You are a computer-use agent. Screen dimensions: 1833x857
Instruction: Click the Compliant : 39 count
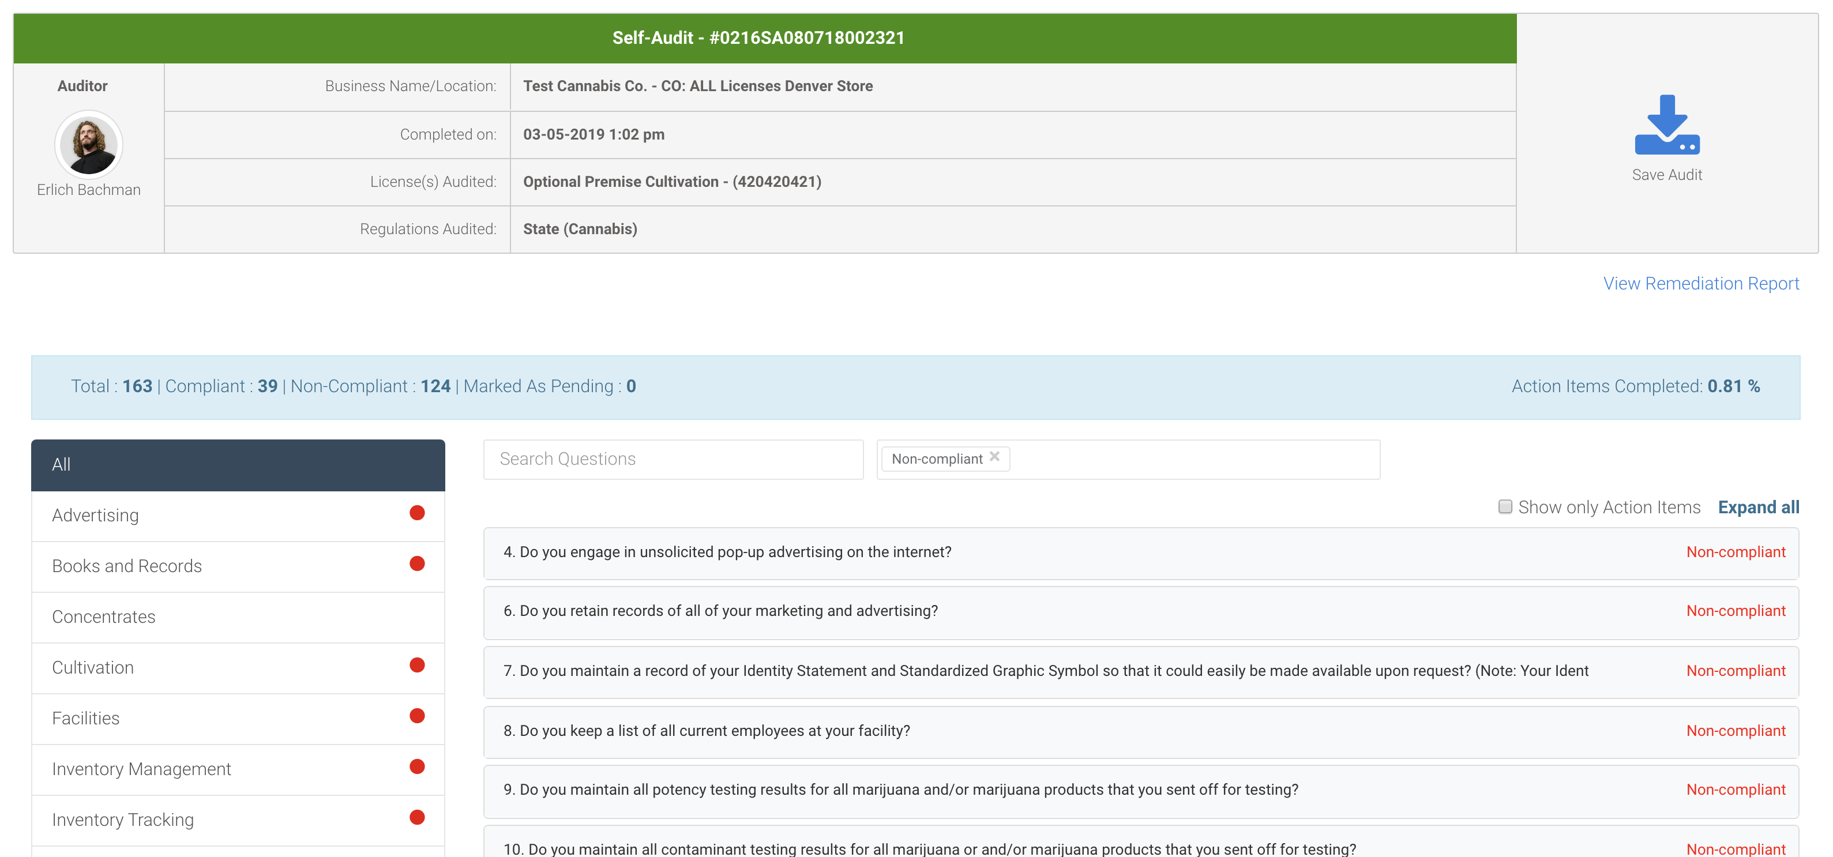[x=221, y=386]
